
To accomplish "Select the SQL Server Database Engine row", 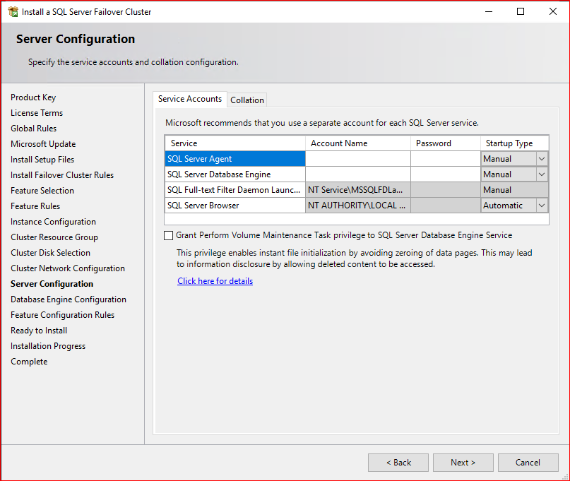I will (x=235, y=174).
